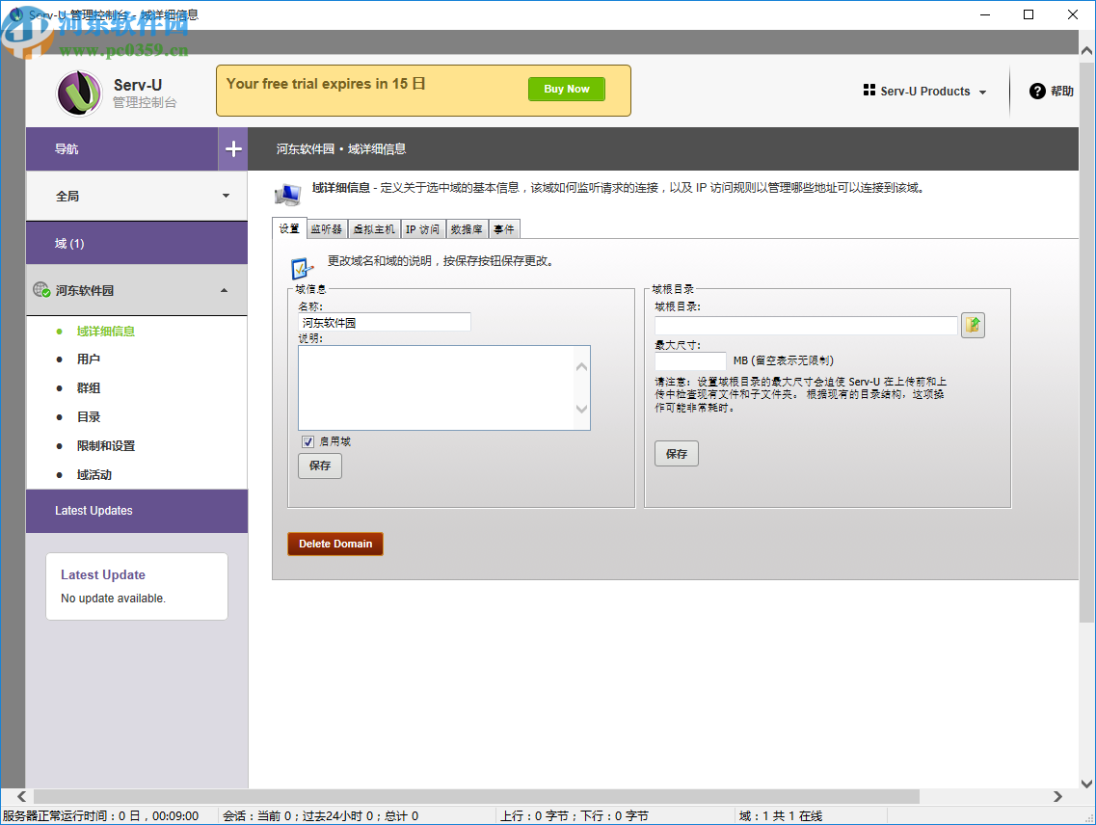Click the 导航 navigation header

pyautogui.click(x=122, y=149)
